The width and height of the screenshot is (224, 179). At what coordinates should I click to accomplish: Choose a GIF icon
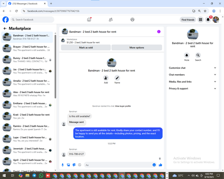tap(80, 165)
